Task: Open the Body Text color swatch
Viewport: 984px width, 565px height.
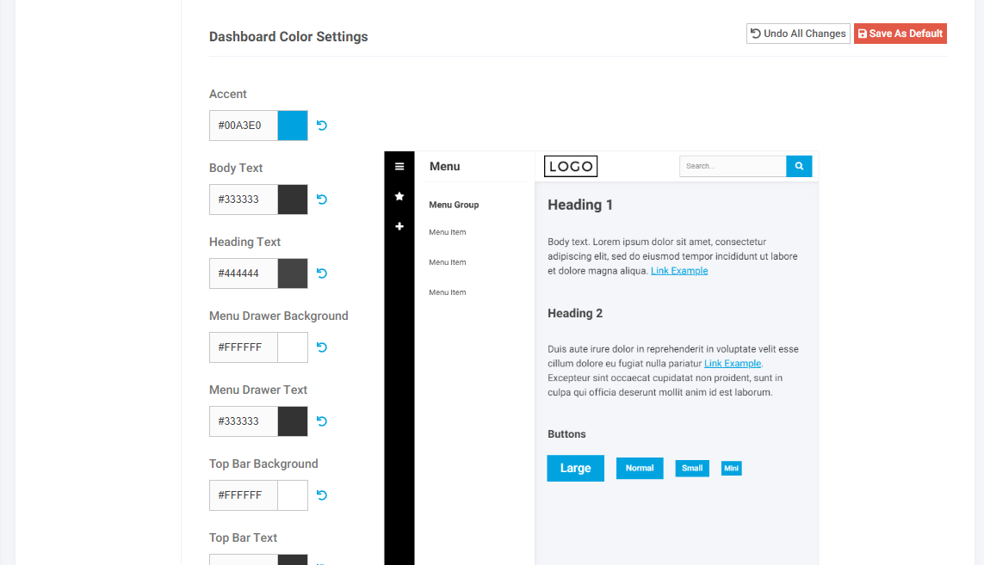Action: [293, 200]
